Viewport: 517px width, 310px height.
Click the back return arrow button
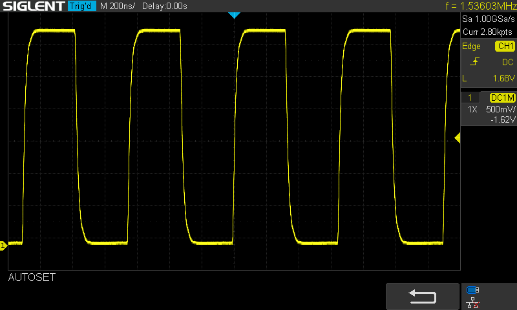point(423,296)
